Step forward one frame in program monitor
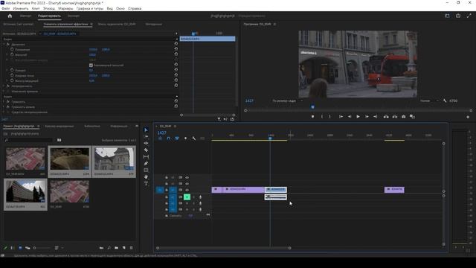Viewport: 476px width, 268px height. [x=367, y=117]
